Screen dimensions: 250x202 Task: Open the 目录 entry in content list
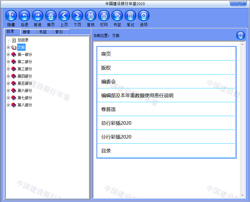point(167,151)
